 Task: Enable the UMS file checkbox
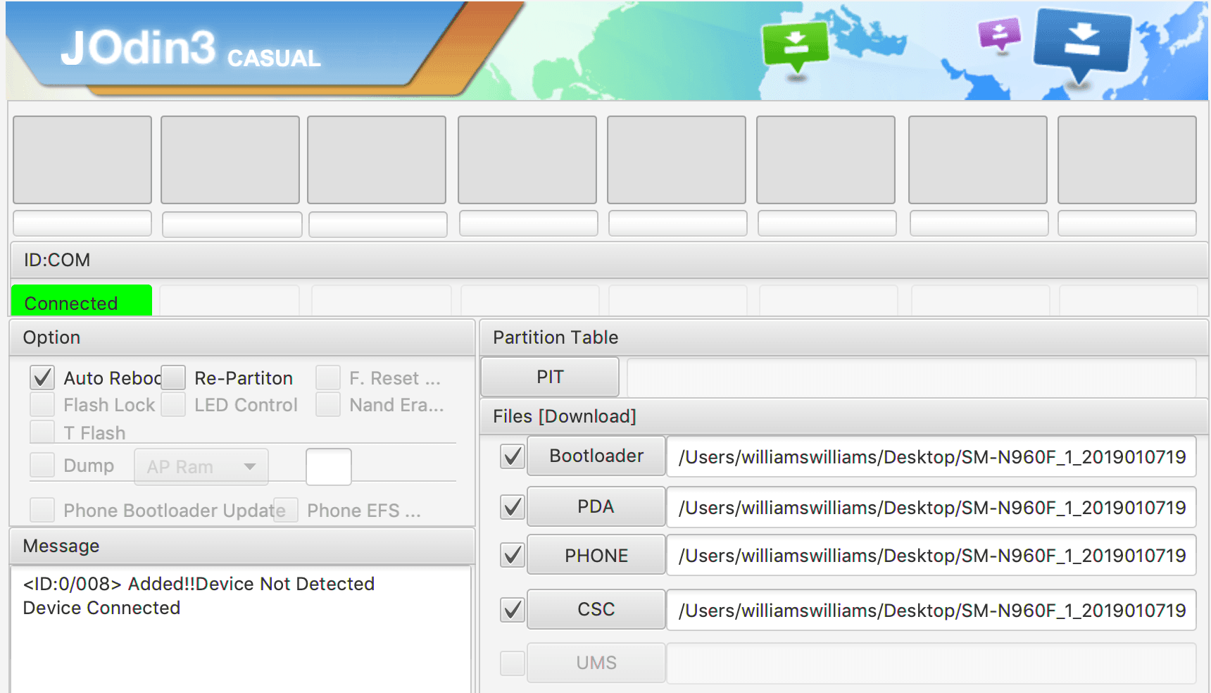[x=513, y=663]
